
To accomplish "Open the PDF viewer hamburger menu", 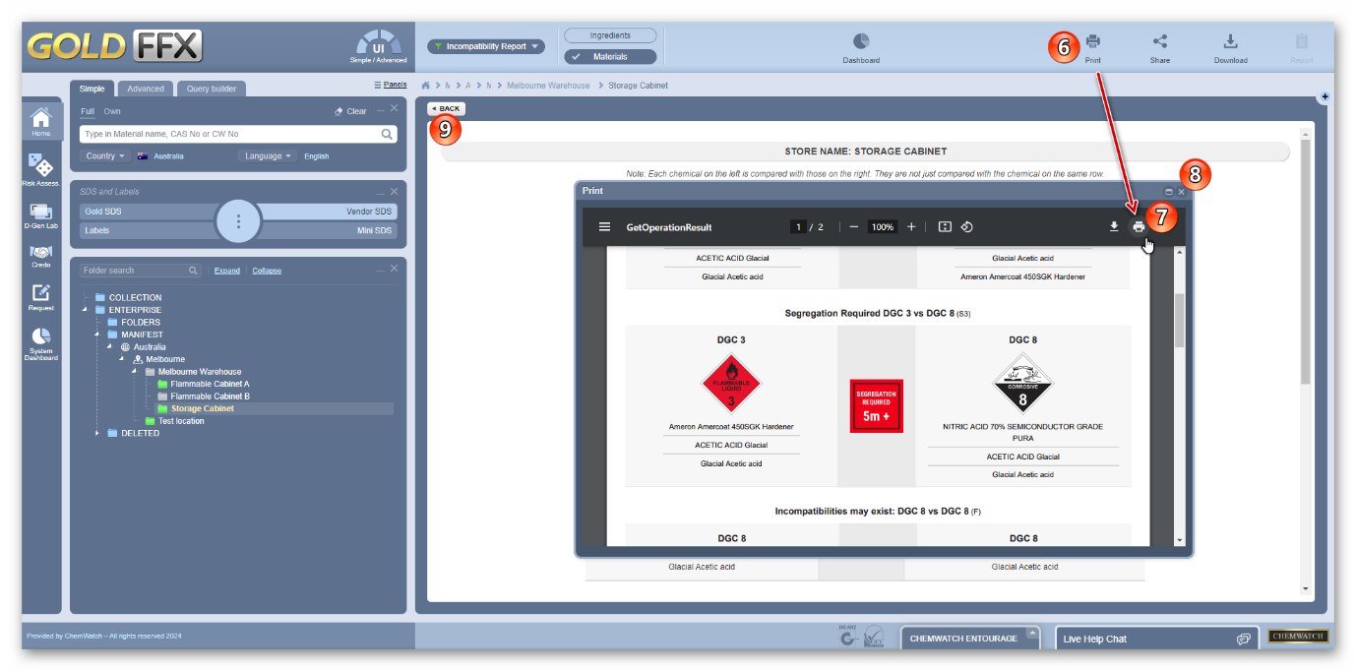I will click(x=604, y=226).
